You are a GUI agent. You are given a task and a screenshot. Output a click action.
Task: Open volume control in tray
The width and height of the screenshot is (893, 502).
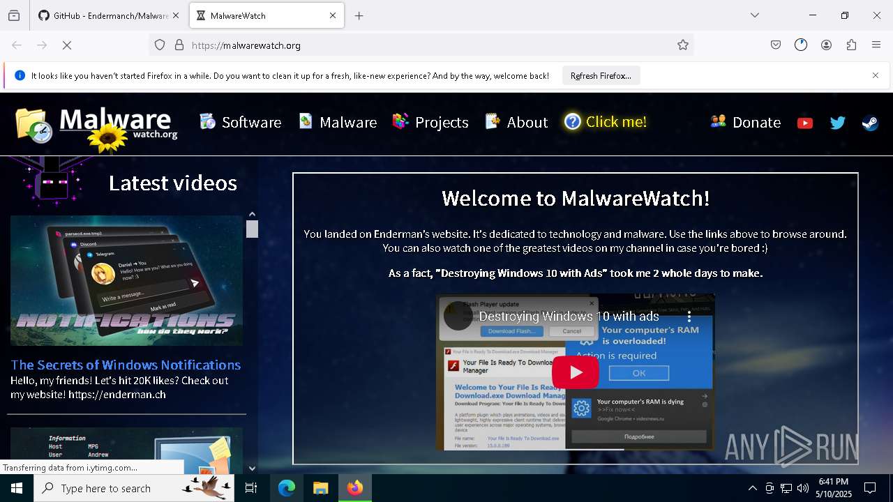803,488
